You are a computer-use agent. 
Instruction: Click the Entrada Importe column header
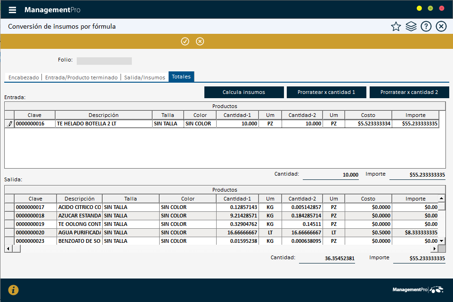(x=415, y=115)
